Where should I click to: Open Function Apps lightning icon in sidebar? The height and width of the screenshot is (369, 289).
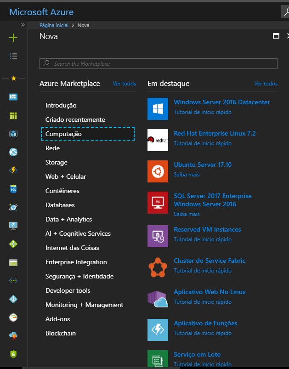coord(13,170)
